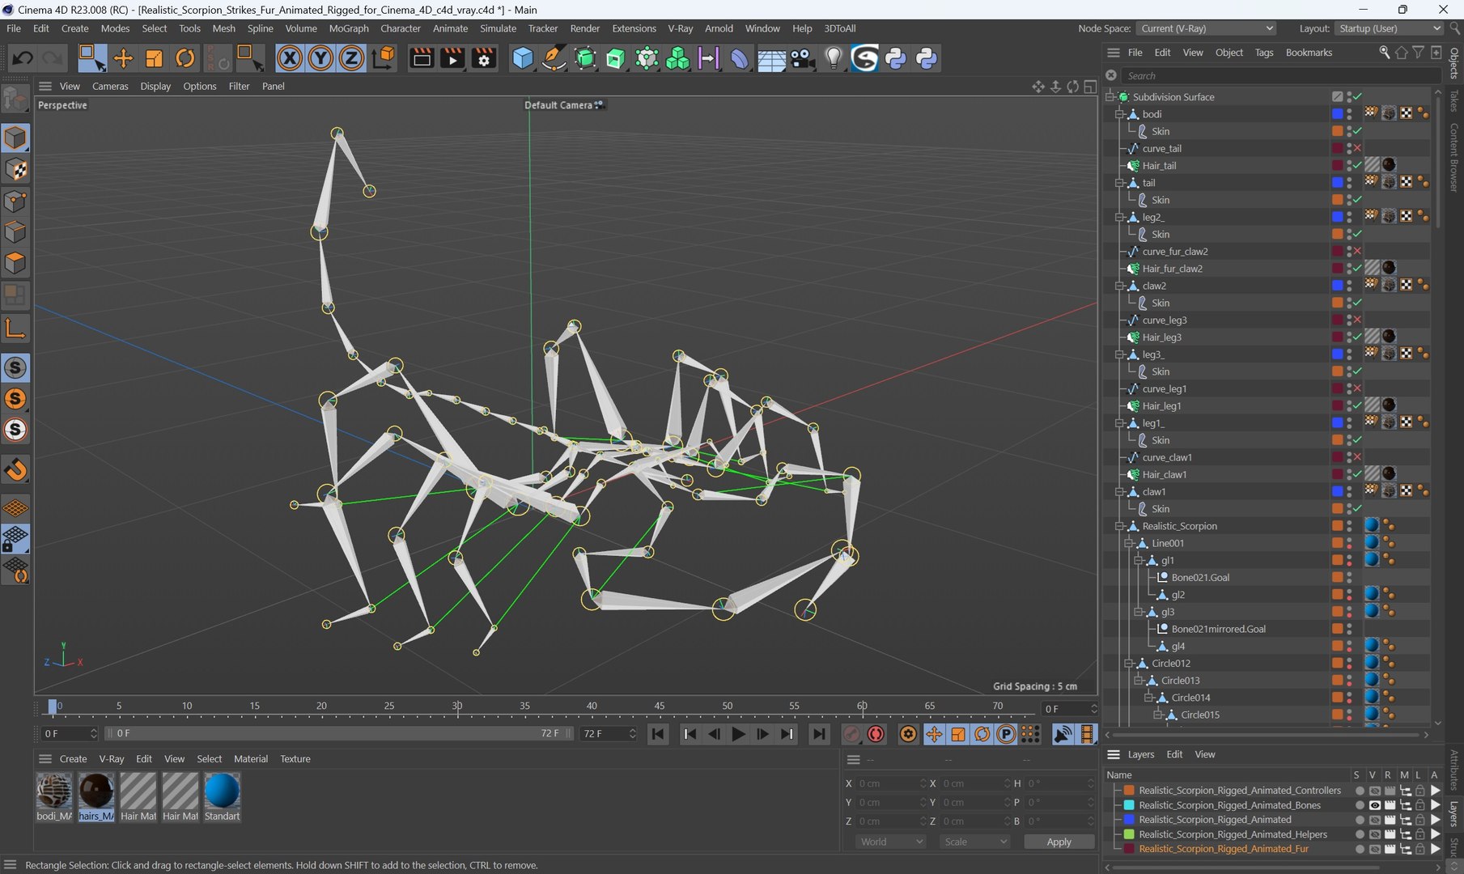
Task: Click the Light bulb icon
Action: tap(834, 58)
